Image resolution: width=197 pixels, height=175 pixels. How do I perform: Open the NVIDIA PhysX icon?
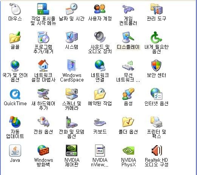click(128, 150)
